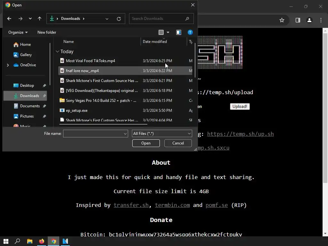Close the Open dialog
328x246 pixels.
point(193,5)
